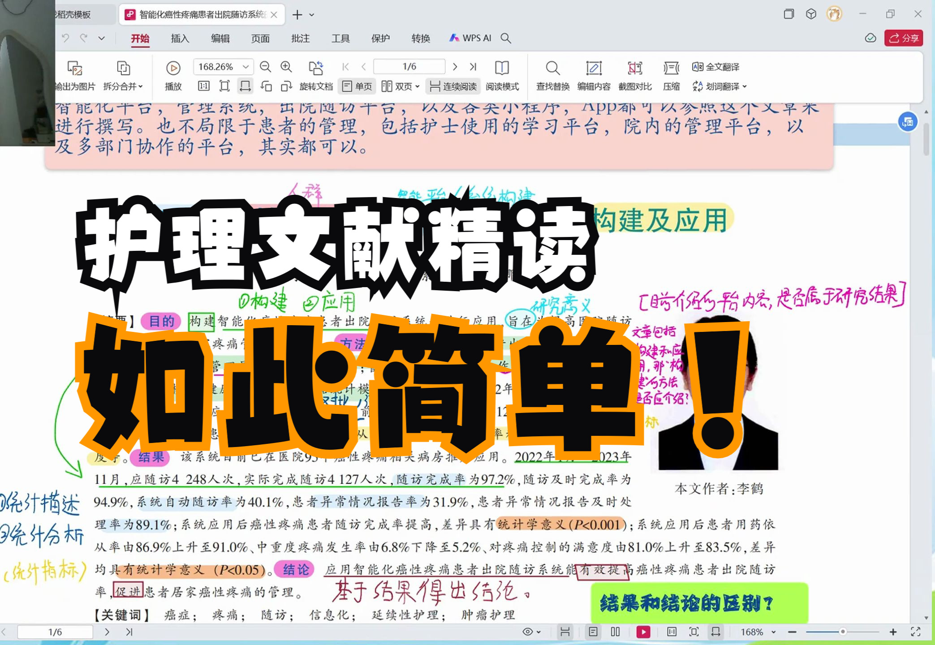Add a new tab with plus button

click(297, 15)
